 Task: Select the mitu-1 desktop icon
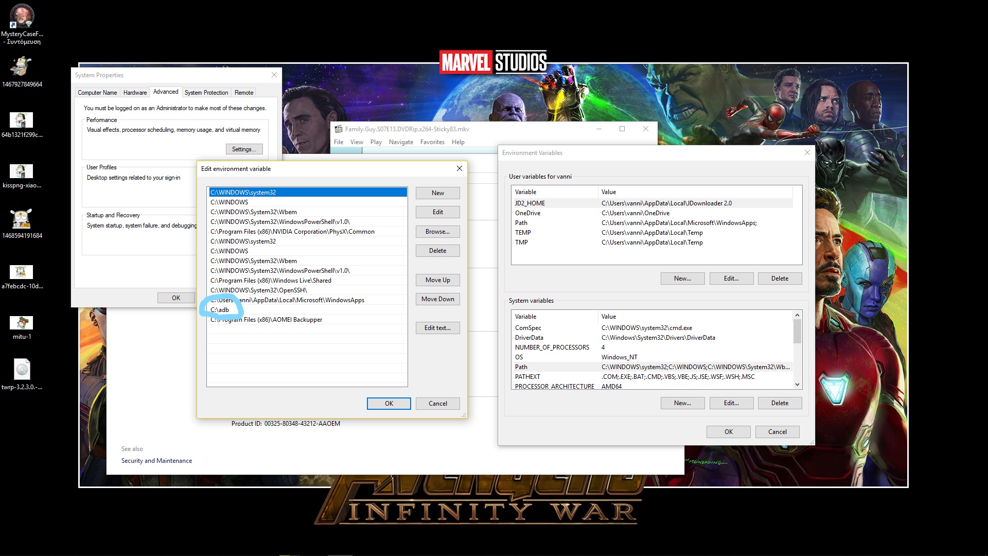click(x=22, y=323)
